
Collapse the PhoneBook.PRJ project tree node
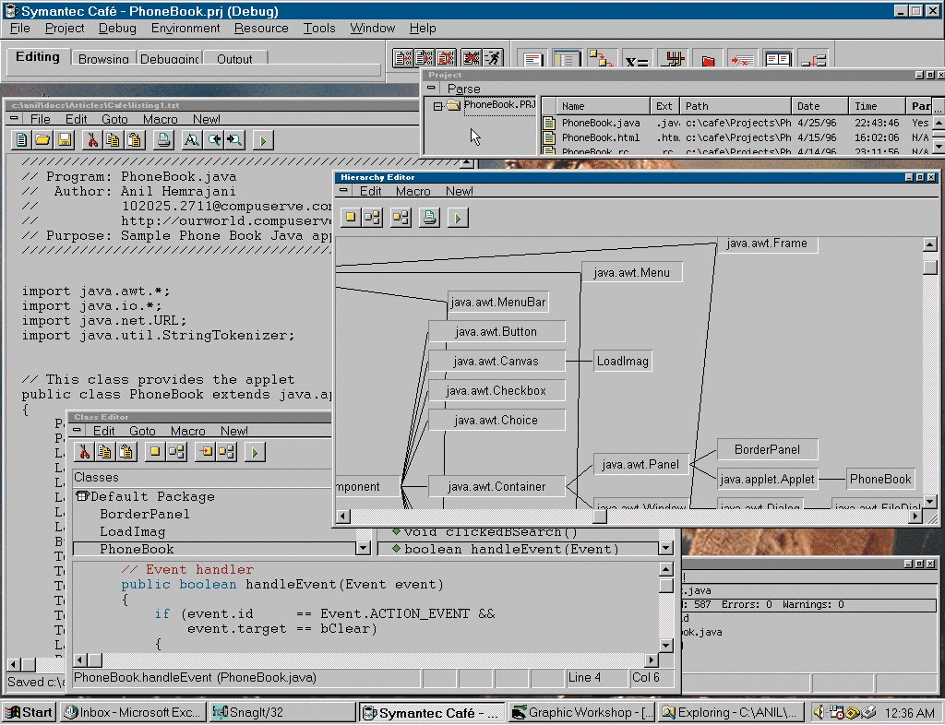(438, 106)
